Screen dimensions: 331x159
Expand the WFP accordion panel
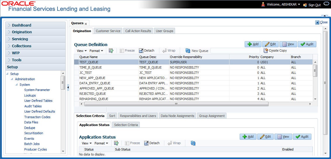[x=36, y=53]
